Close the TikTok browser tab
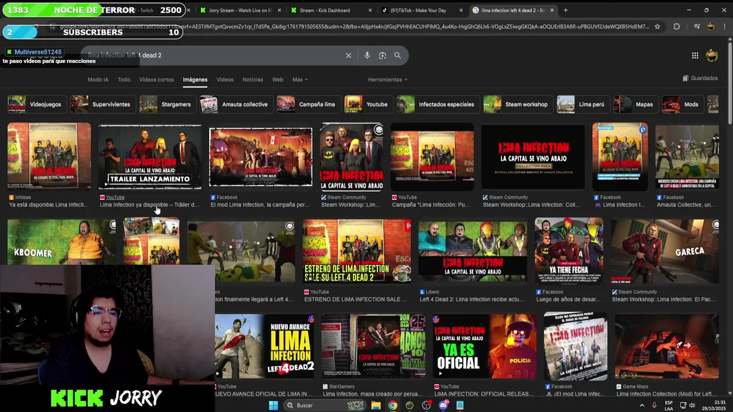Viewport: 733px width, 412px height. [x=461, y=10]
